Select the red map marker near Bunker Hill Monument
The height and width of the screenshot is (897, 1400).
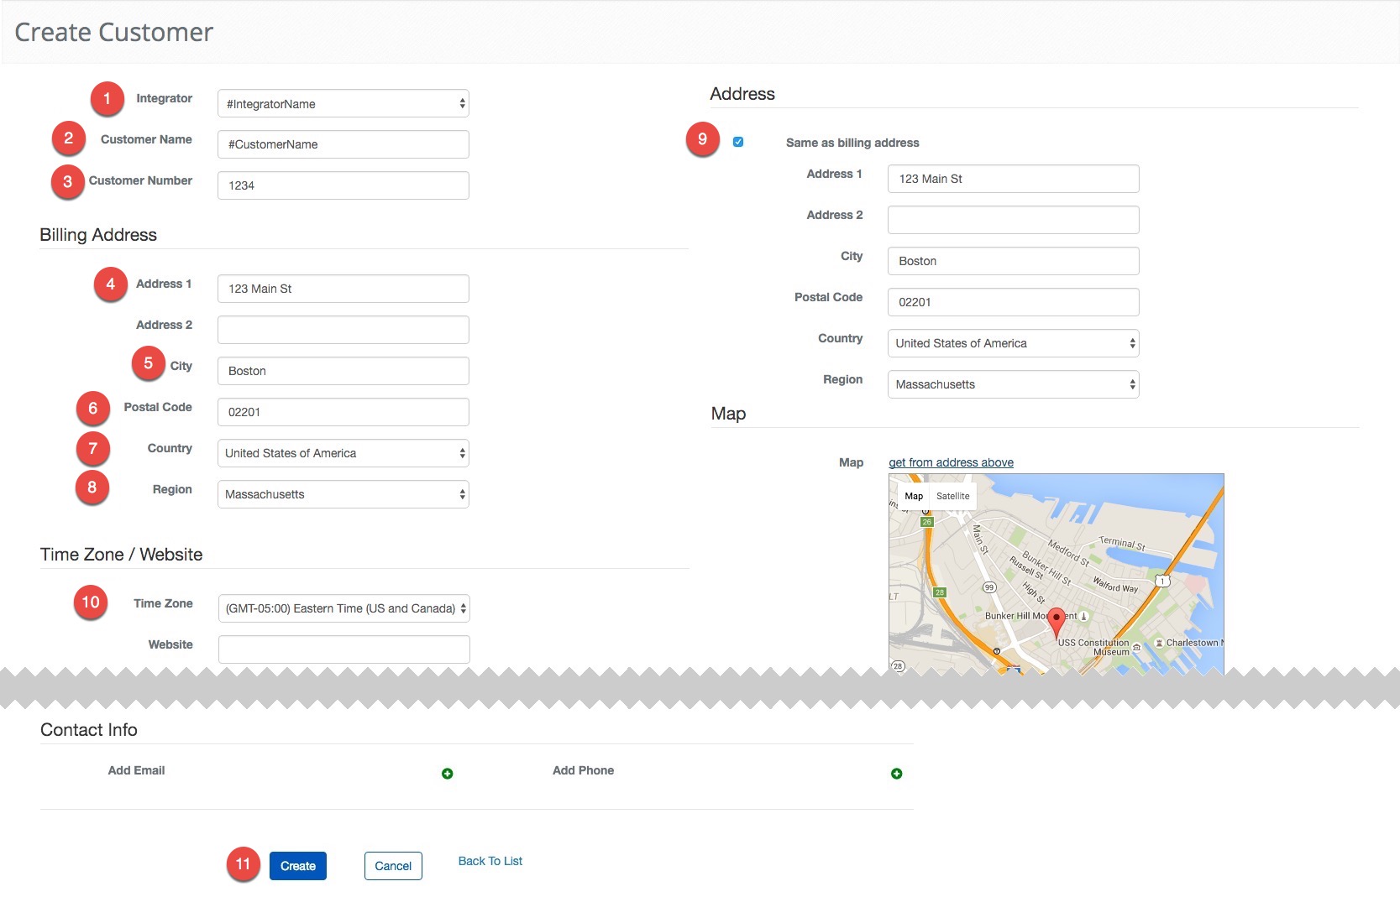click(x=1057, y=621)
